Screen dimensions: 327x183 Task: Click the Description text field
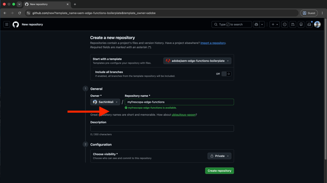pos(162,128)
